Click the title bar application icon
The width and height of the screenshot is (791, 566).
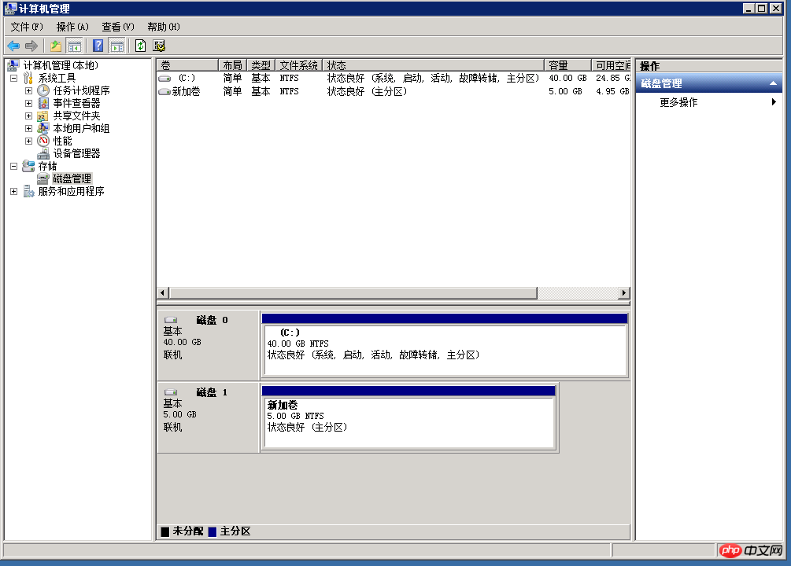pyautogui.click(x=10, y=9)
